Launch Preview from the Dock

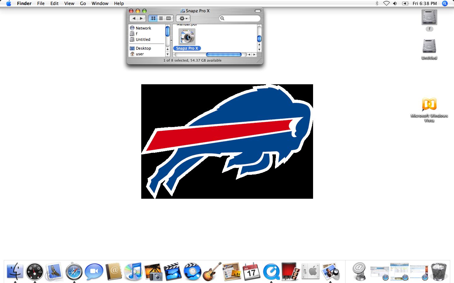click(330, 271)
